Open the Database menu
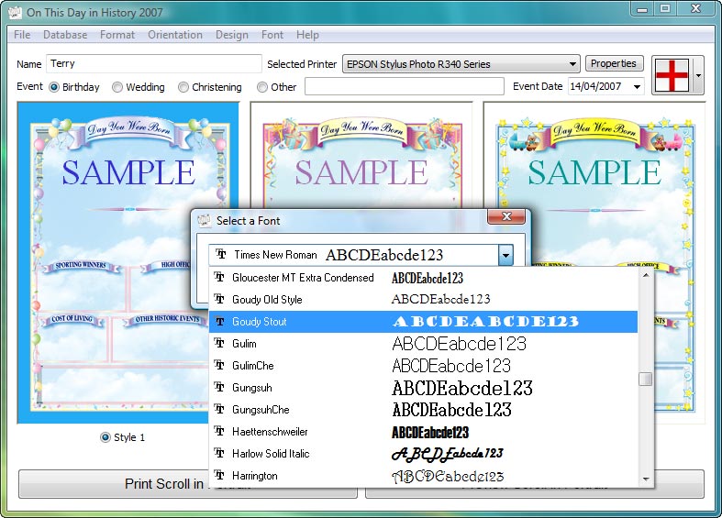 tap(65, 35)
